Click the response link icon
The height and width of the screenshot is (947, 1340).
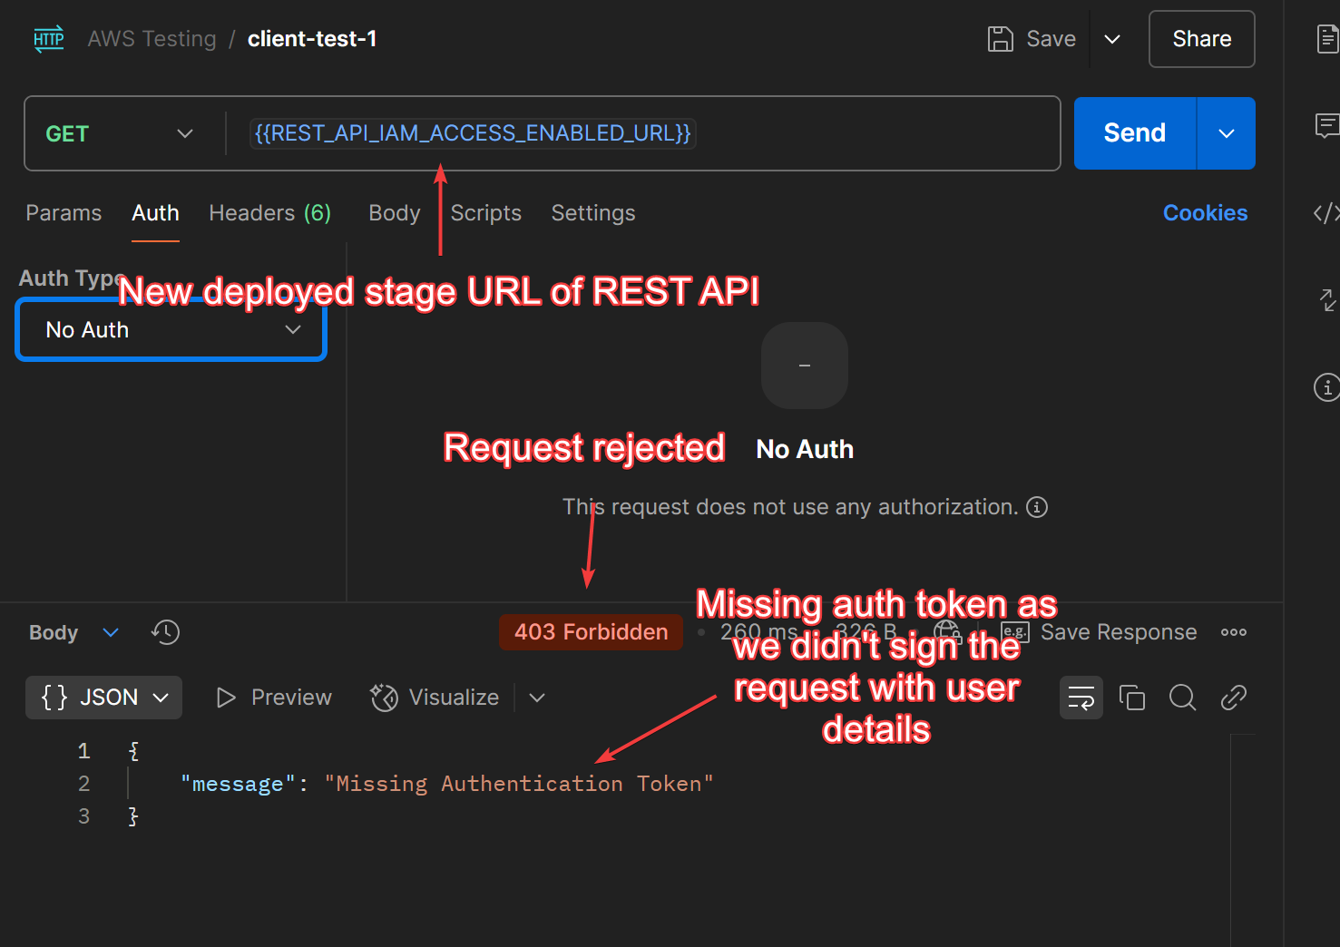(1233, 698)
